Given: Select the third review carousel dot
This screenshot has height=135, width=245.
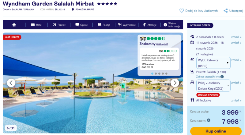Looking at the screenshot, I should coord(159,73).
